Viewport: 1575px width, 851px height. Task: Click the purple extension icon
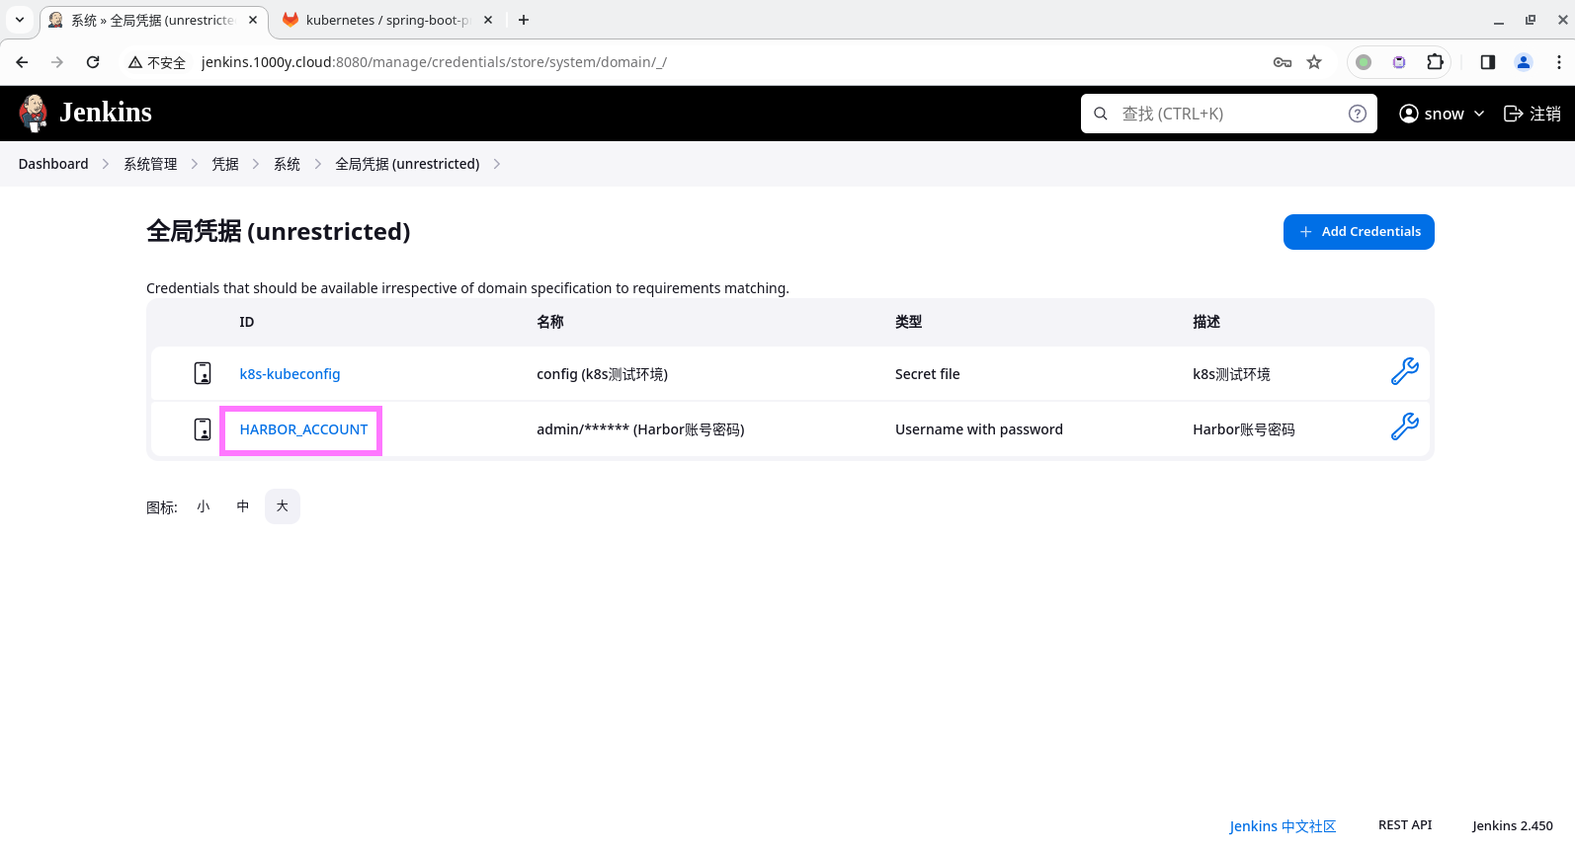1399,62
